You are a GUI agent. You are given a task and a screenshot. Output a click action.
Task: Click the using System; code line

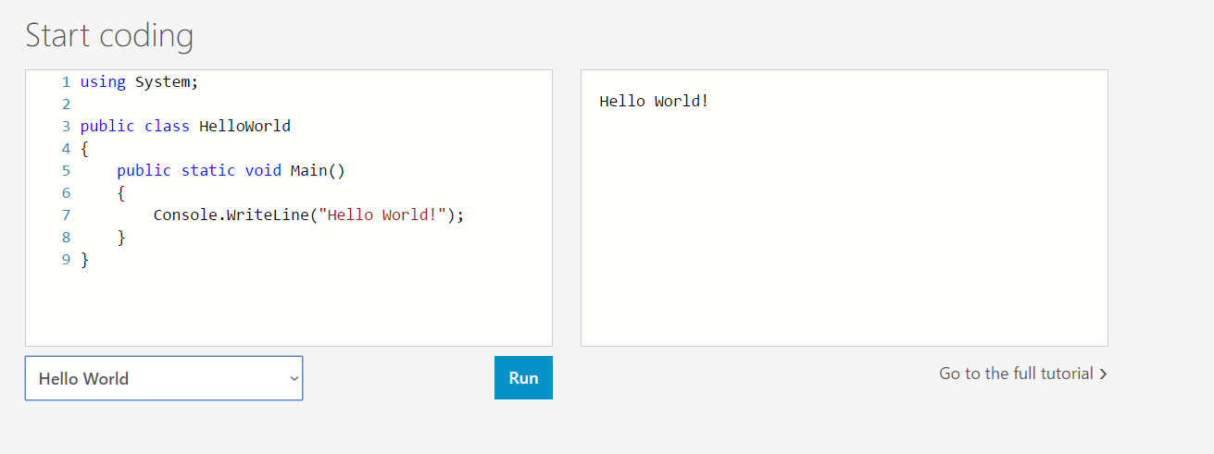coord(140,81)
